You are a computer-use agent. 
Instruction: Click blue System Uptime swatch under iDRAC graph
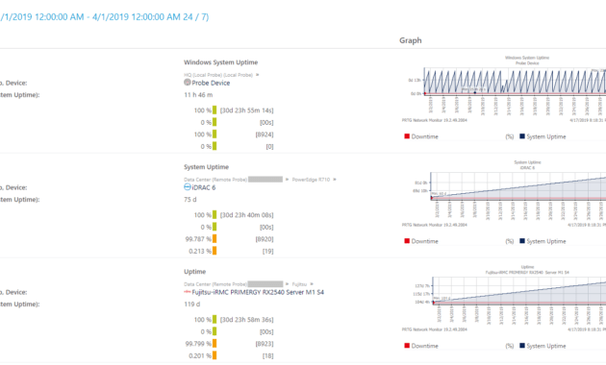[522, 241]
